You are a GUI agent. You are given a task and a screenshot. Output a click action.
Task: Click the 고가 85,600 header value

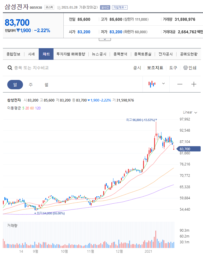click(x=116, y=19)
